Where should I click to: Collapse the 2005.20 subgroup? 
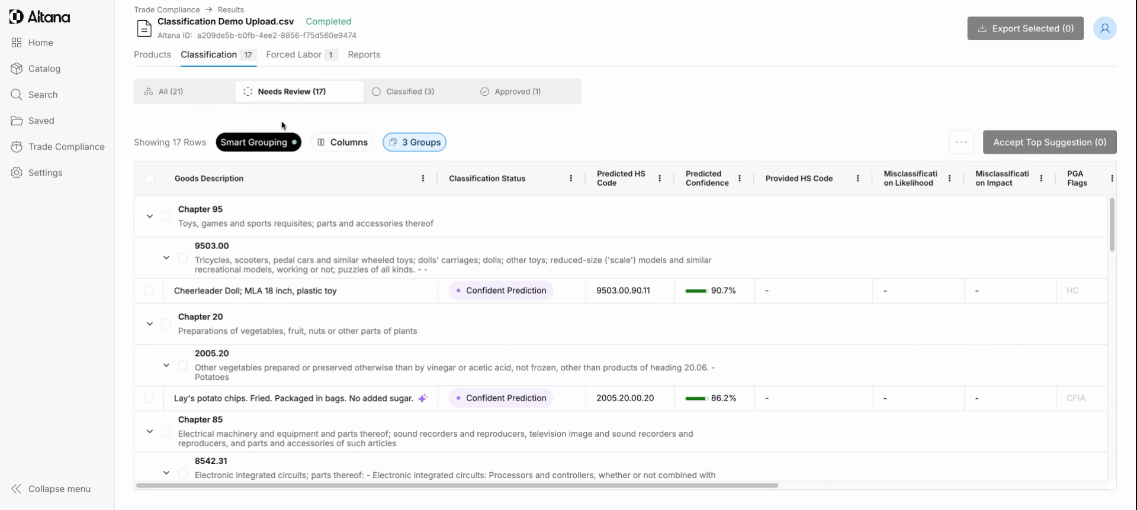pos(166,366)
